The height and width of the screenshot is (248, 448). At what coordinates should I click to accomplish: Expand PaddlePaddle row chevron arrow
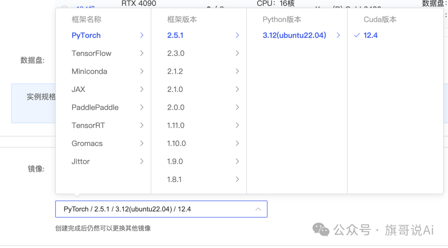pos(142,107)
